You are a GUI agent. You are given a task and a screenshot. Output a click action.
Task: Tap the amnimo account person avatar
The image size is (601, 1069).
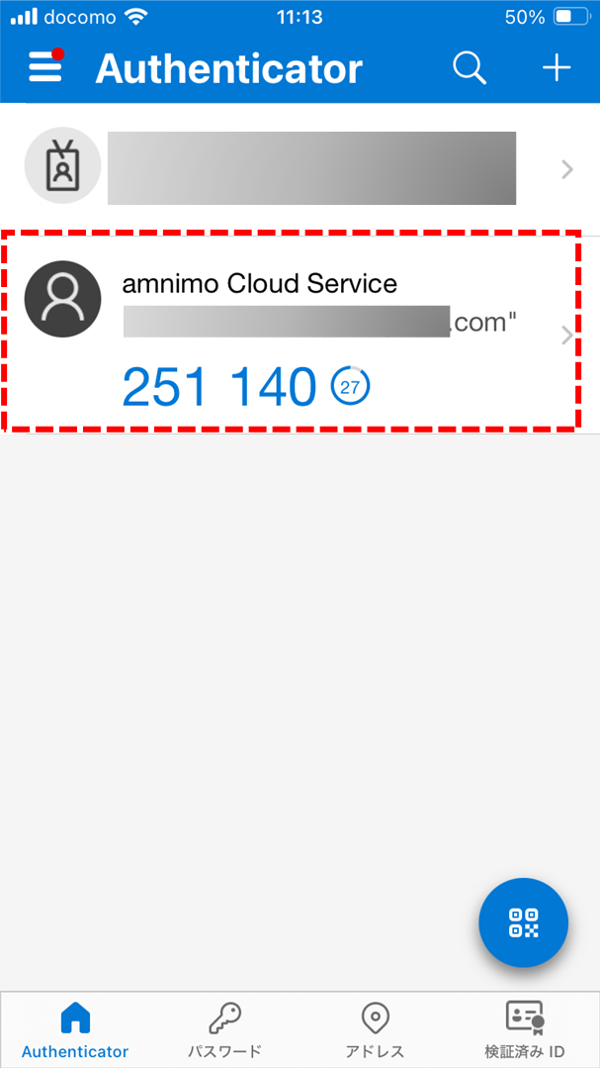(62, 299)
